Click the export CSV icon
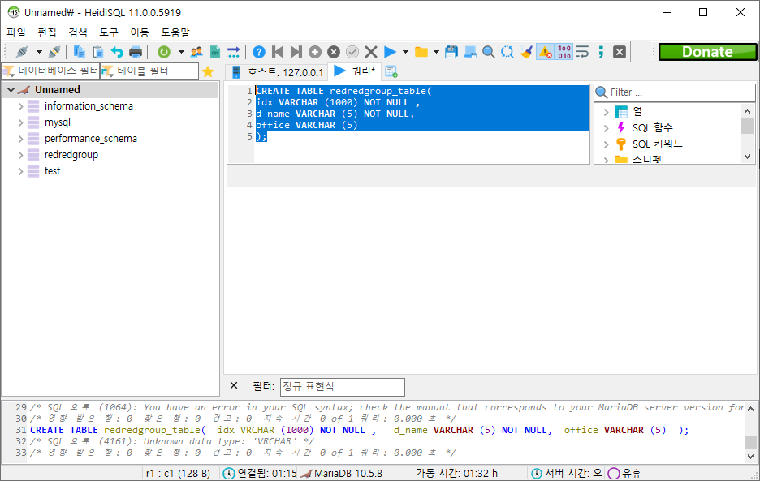This screenshot has height=481, width=760. click(215, 52)
